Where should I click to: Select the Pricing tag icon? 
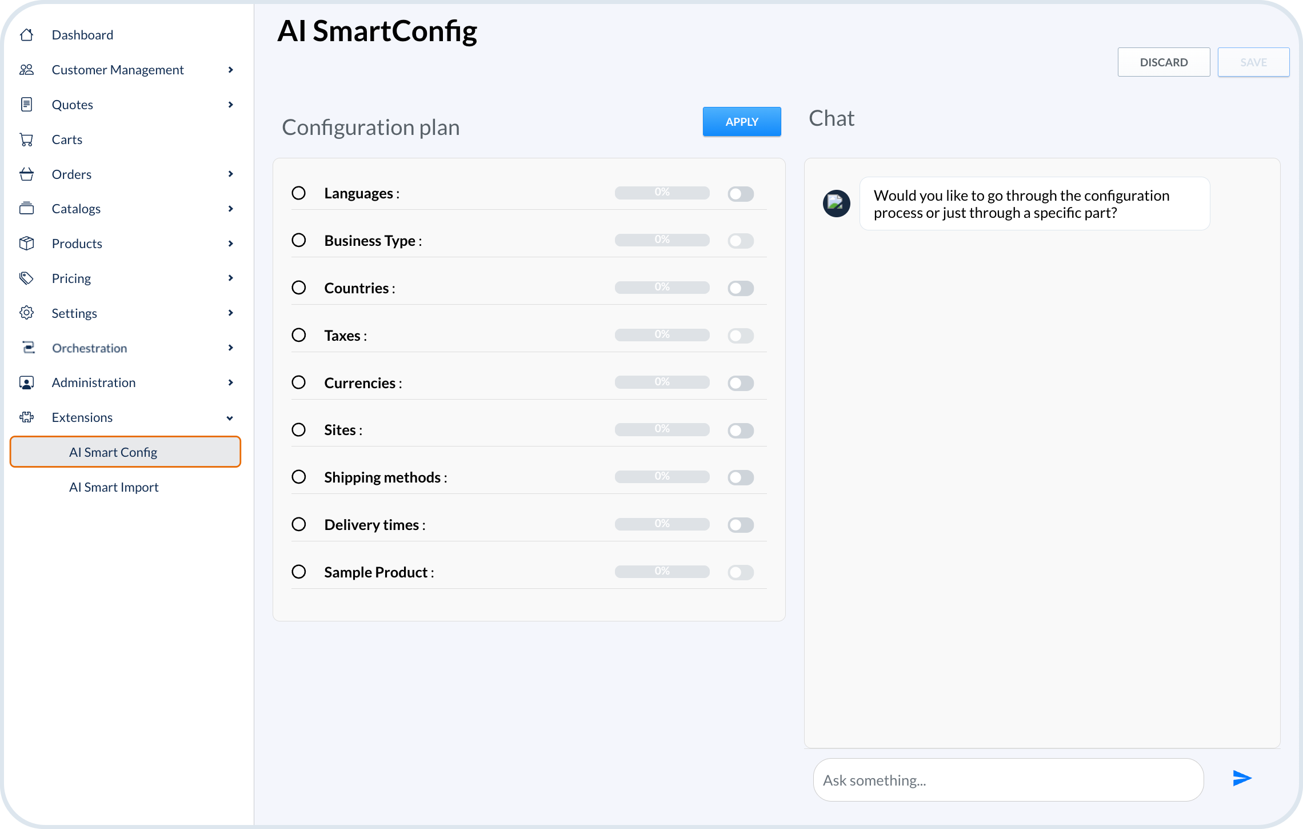pos(26,278)
